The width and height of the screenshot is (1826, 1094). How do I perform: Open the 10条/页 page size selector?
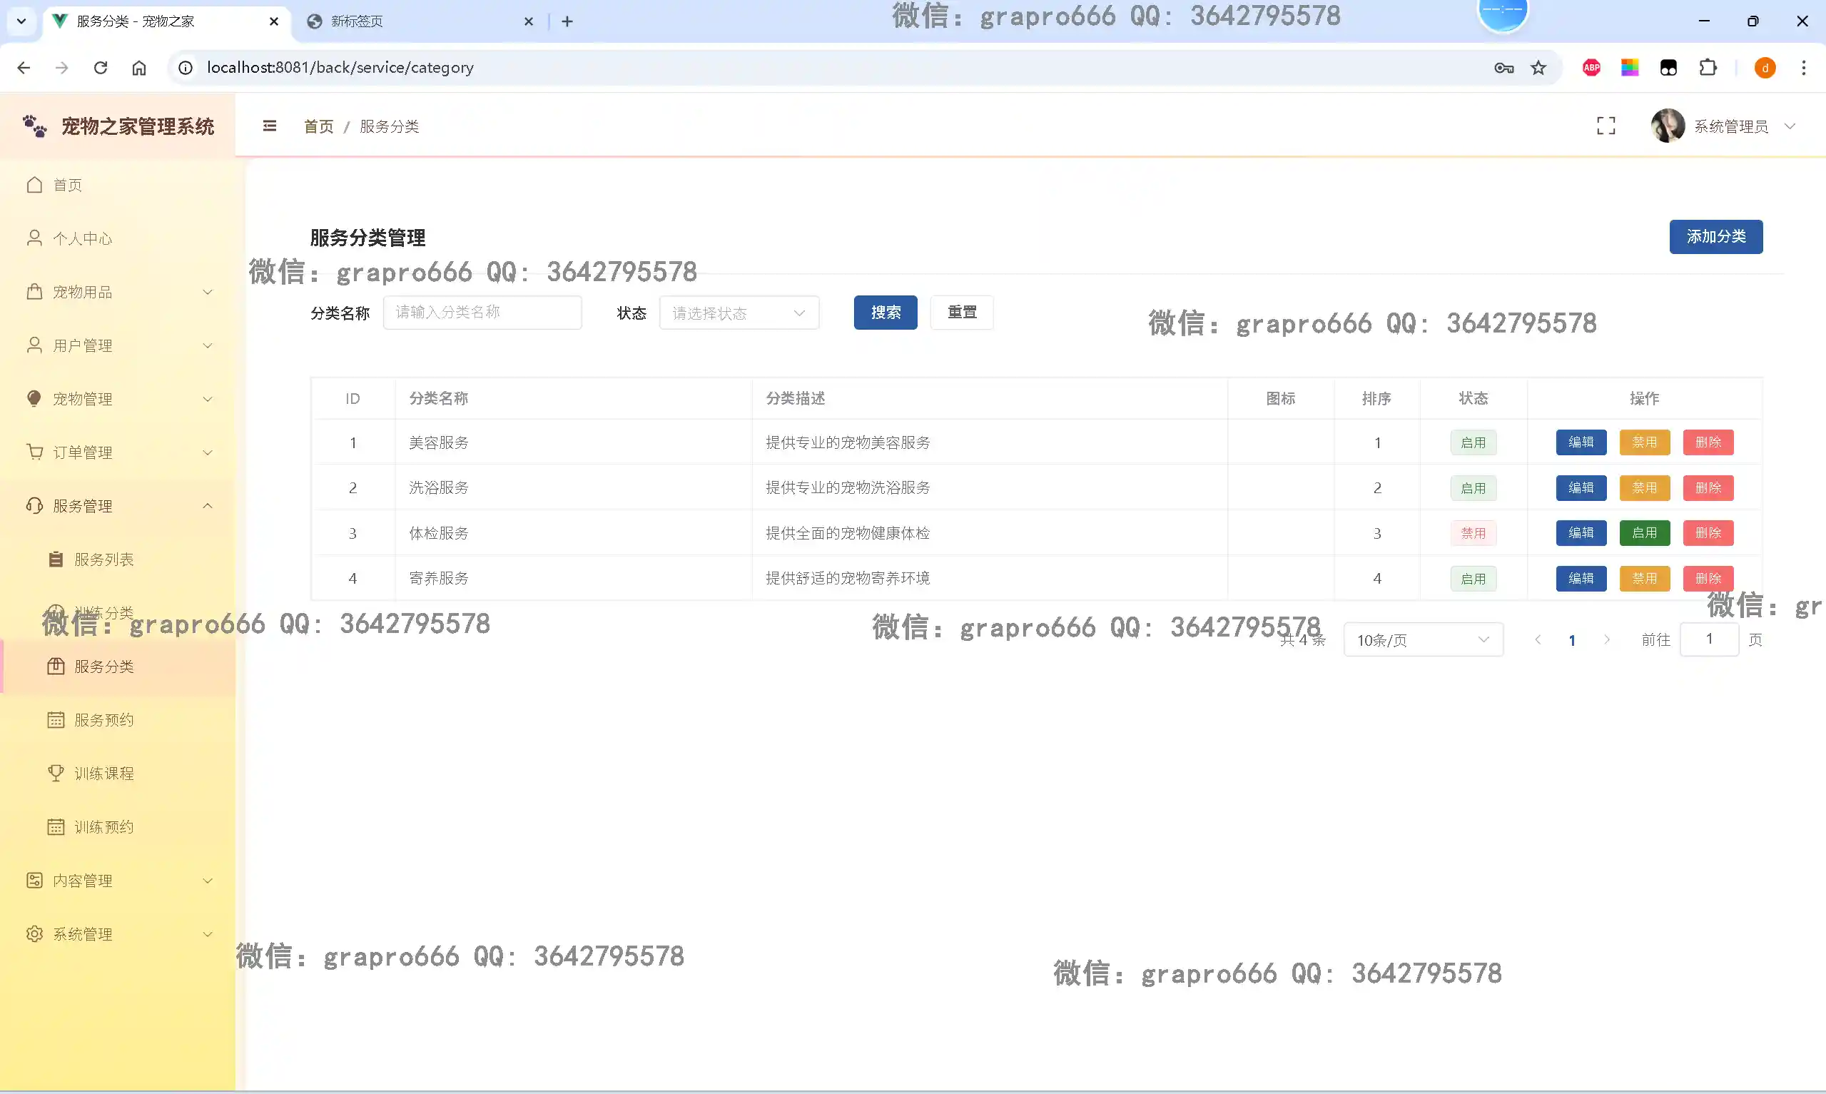1422,640
